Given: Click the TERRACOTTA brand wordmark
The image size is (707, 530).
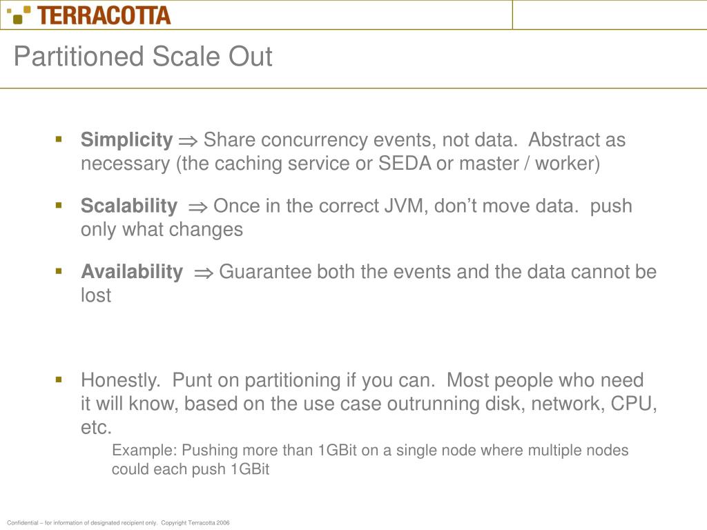Looking at the screenshot, I should pos(104,15).
